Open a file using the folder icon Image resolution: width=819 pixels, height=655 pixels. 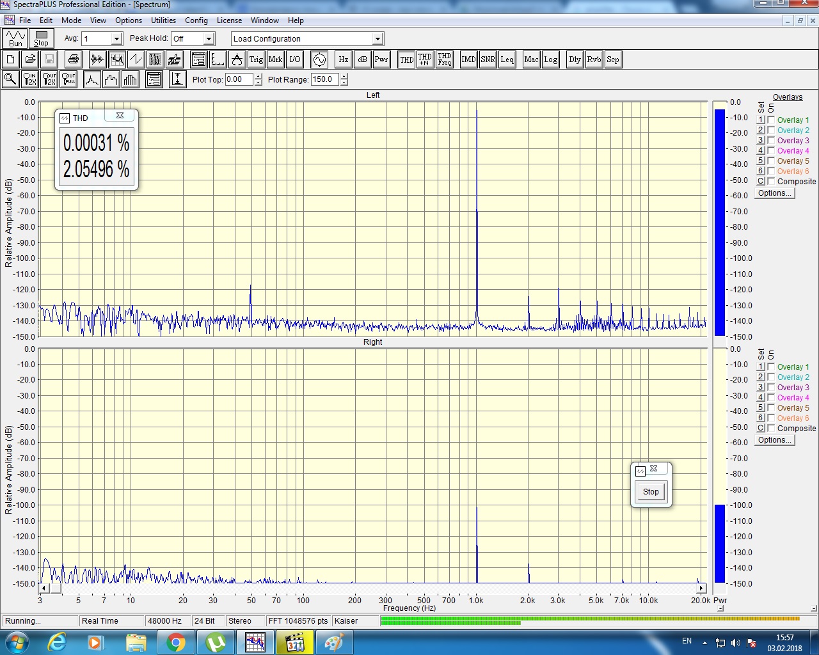coord(29,59)
